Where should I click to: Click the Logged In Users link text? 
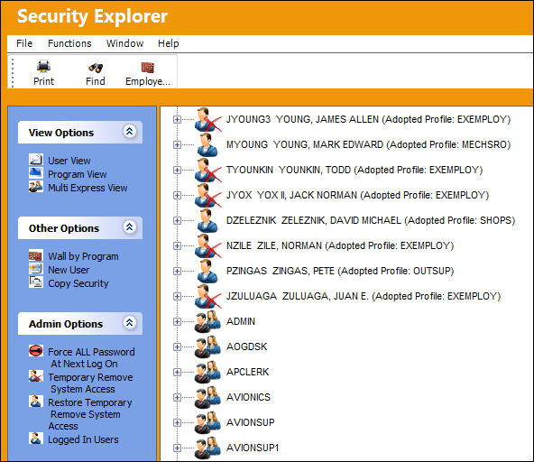pos(83,439)
